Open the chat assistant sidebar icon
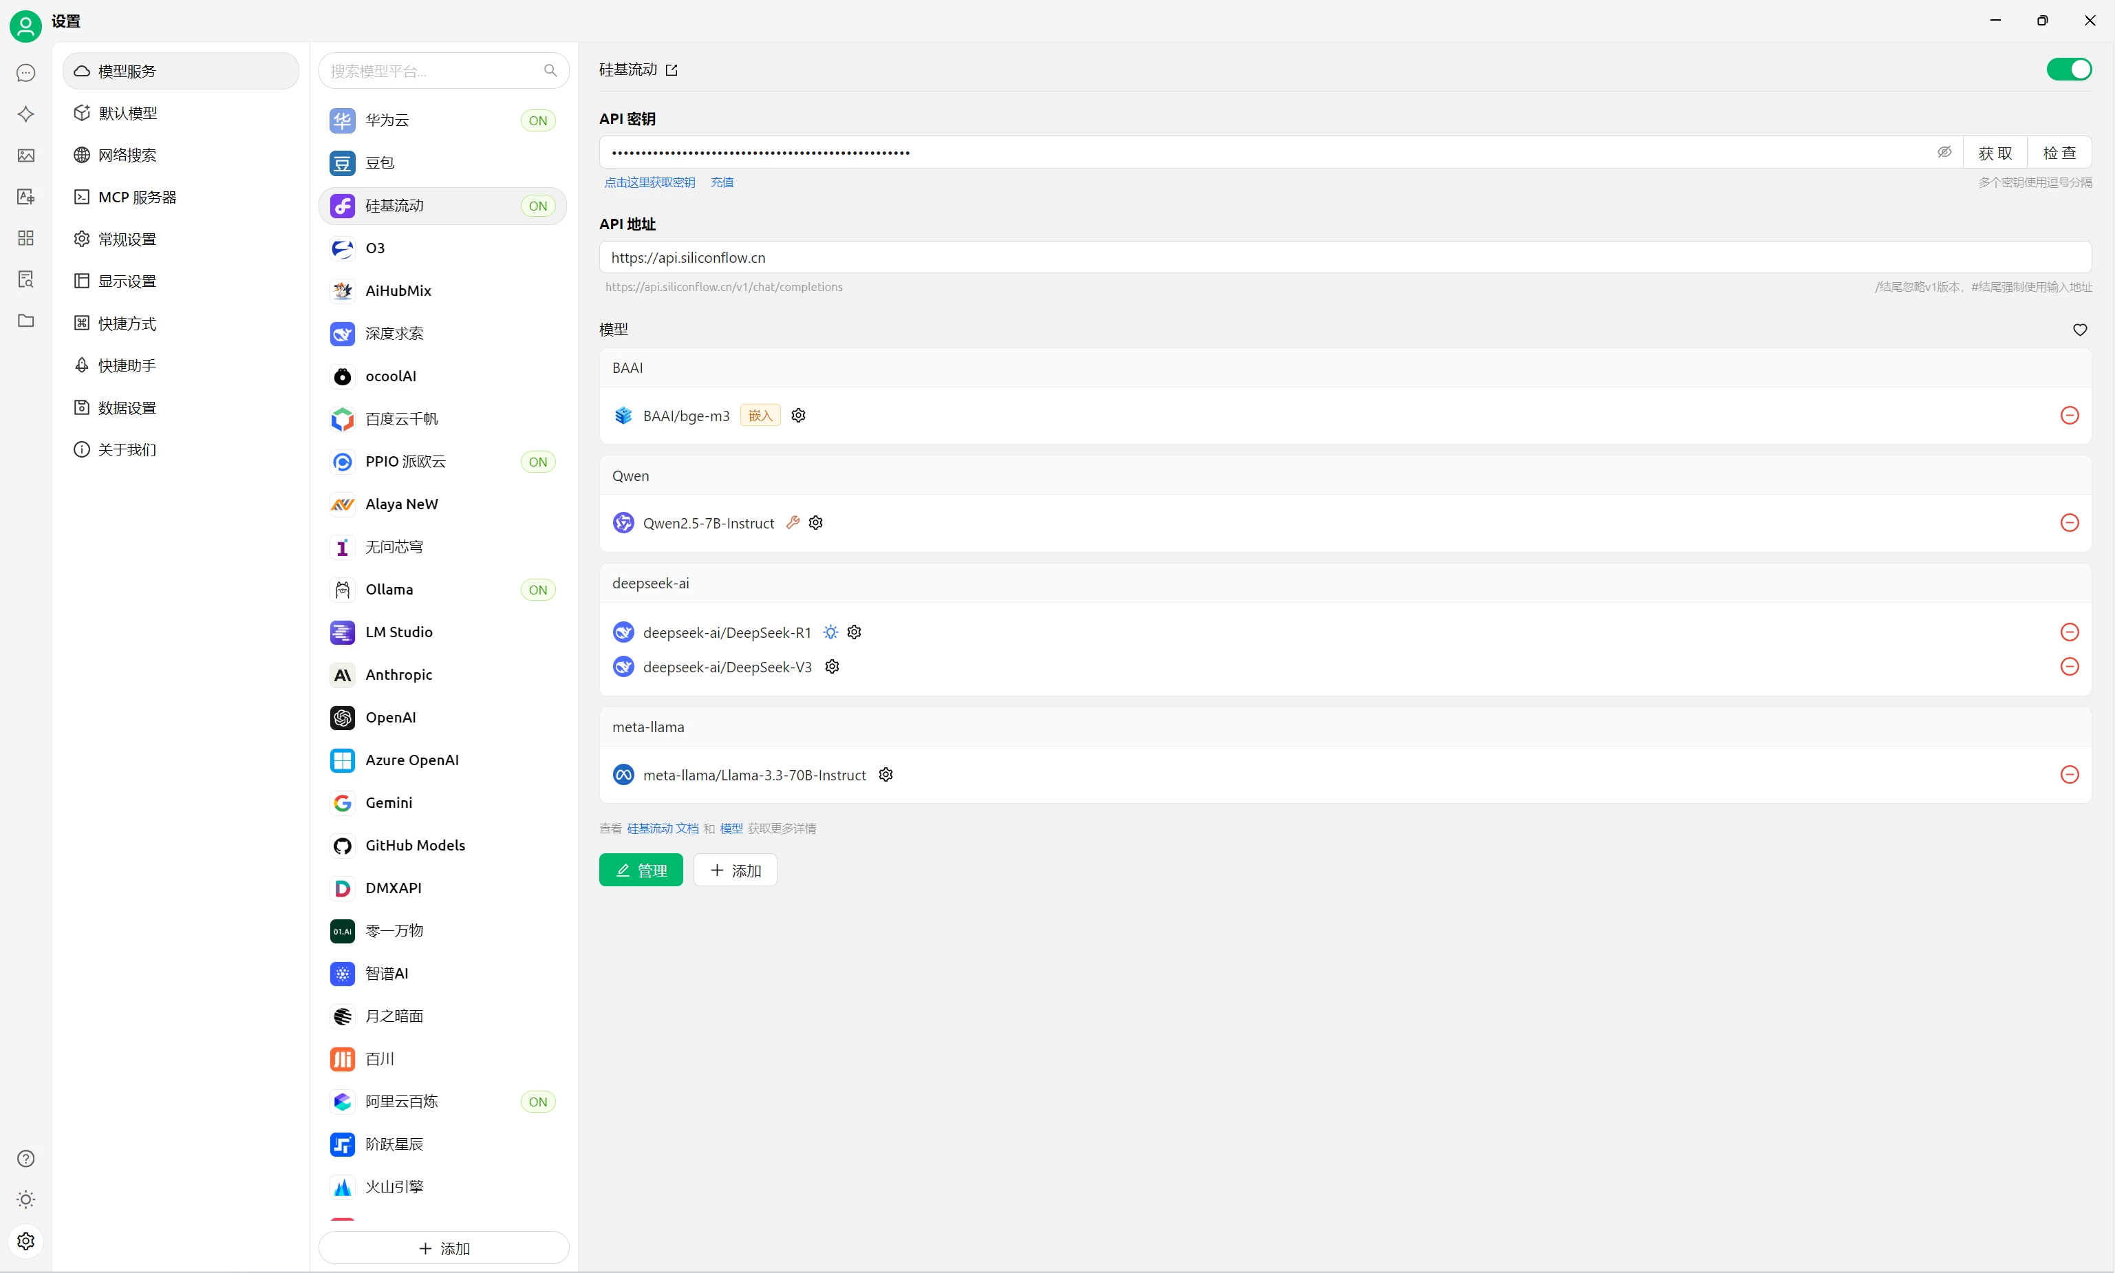 click(x=25, y=73)
